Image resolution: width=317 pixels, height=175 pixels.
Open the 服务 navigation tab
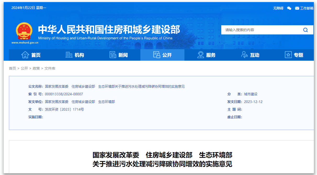(206, 55)
